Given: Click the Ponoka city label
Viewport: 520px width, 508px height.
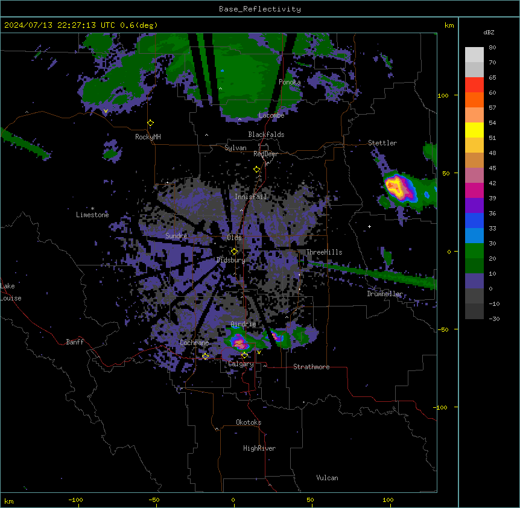Looking at the screenshot, I should point(290,82).
